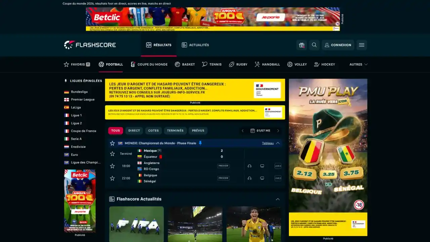
Task: Expand the Autres sports dropdown
Action: (358, 64)
